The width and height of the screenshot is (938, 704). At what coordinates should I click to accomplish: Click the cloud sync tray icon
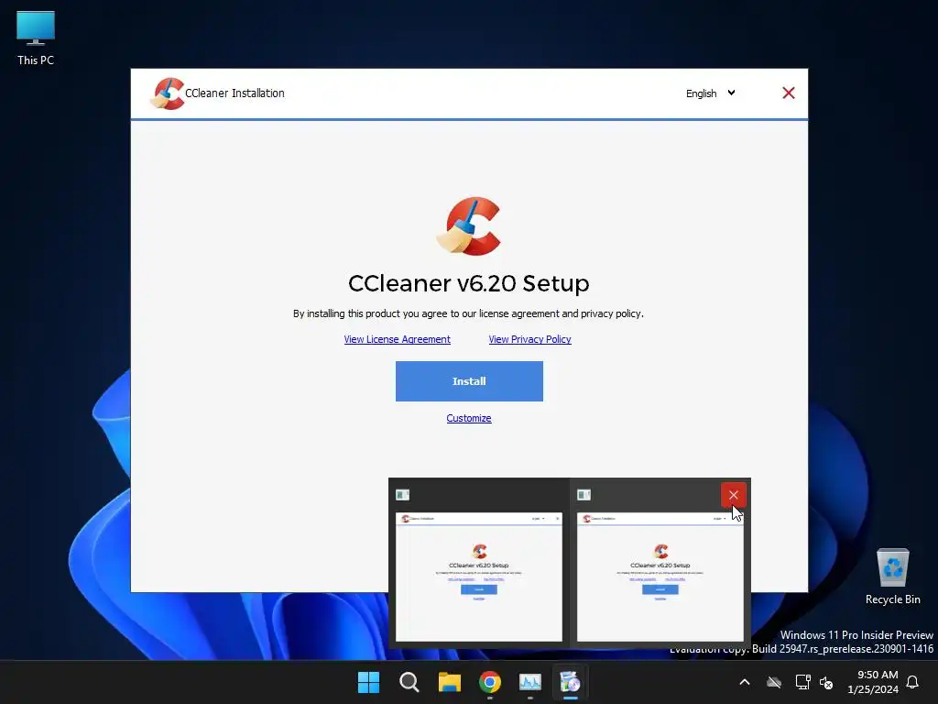(774, 682)
